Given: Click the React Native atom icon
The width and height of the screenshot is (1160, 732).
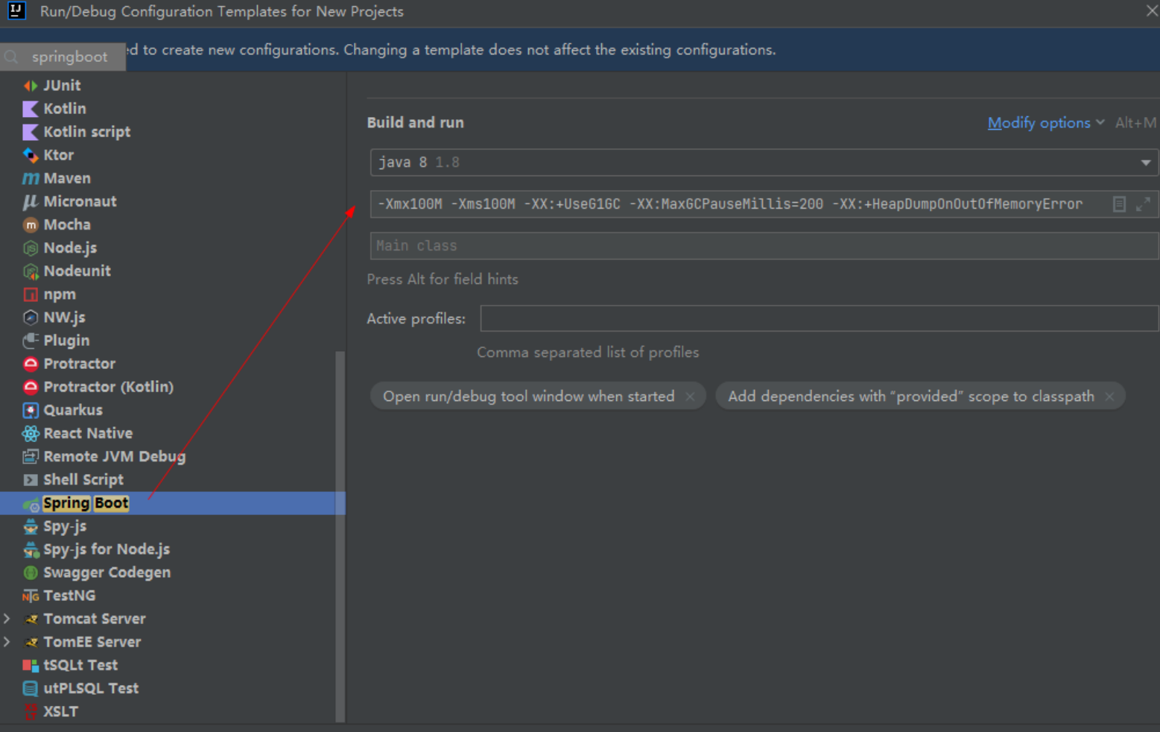Looking at the screenshot, I should coord(31,433).
